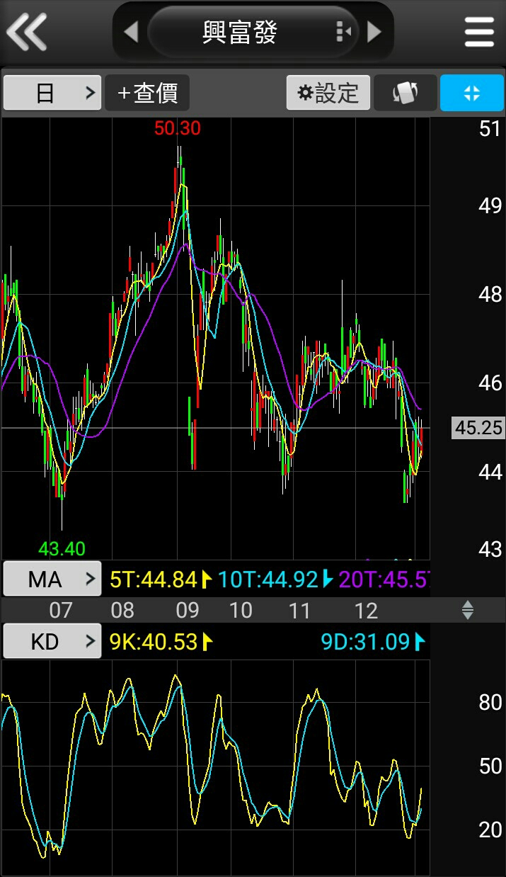Open the KD indicator selector
Screen dimensions: 506x877
coord(52,642)
